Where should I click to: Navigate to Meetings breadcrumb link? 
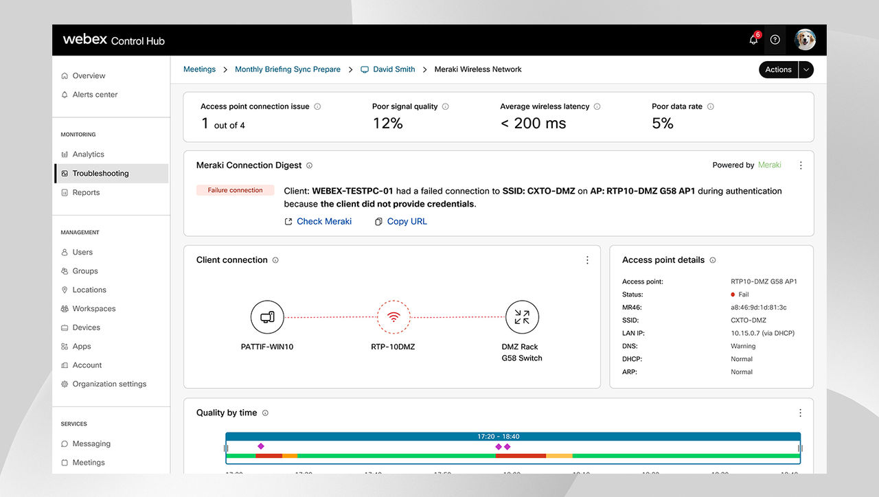click(x=199, y=69)
